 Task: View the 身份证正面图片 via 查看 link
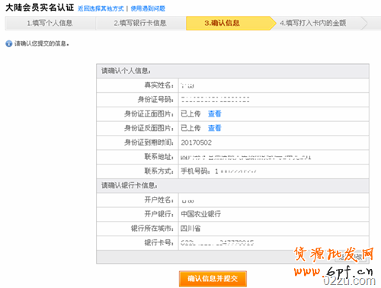(215, 114)
